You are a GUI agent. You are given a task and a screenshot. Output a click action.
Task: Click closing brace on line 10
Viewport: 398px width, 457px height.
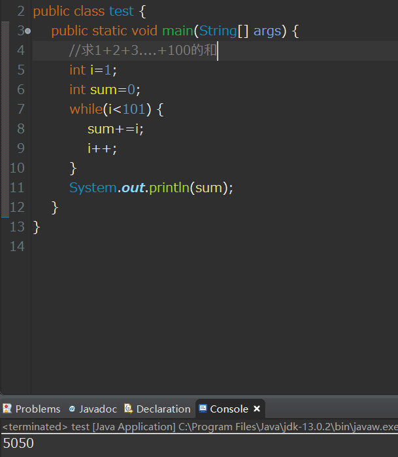73,168
